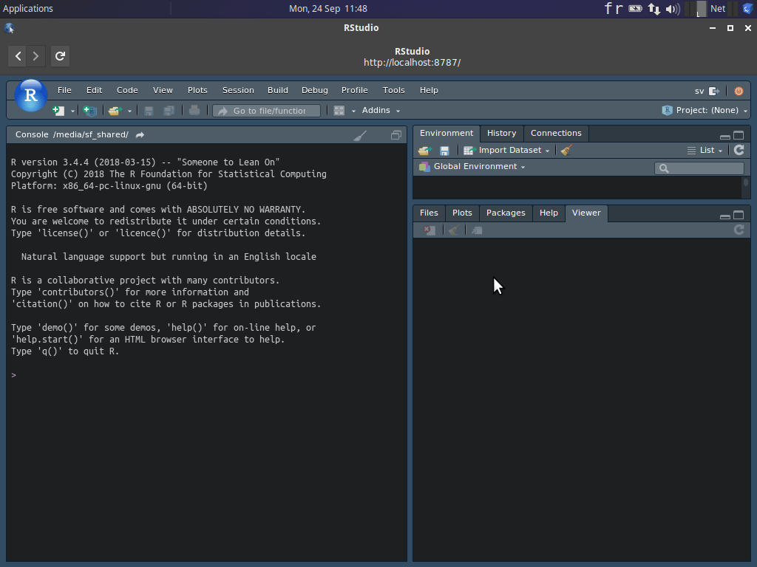Open the Applications menu in top panel
The height and width of the screenshot is (567, 757).
point(28,9)
